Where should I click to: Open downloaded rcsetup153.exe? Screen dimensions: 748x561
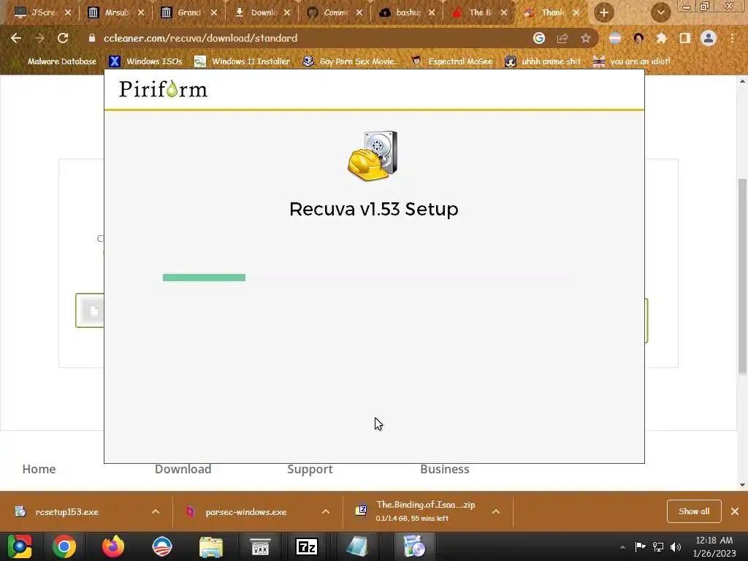click(x=66, y=512)
